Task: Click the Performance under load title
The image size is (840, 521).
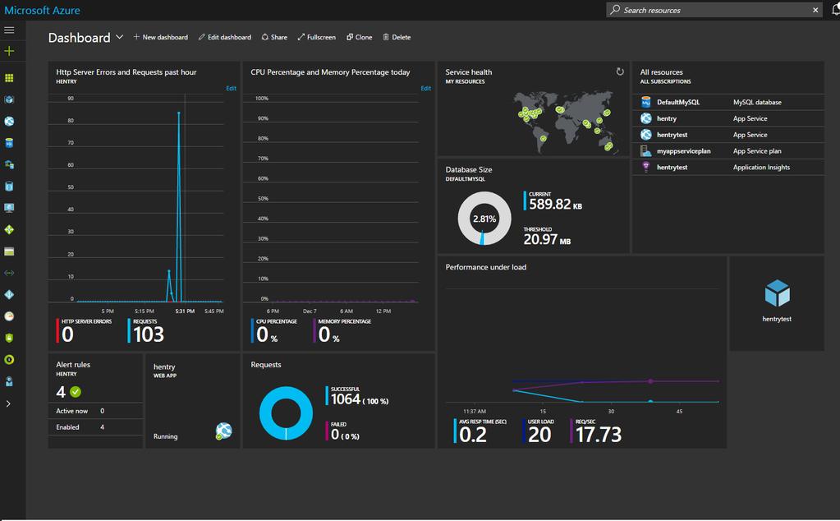Action: coord(486,267)
